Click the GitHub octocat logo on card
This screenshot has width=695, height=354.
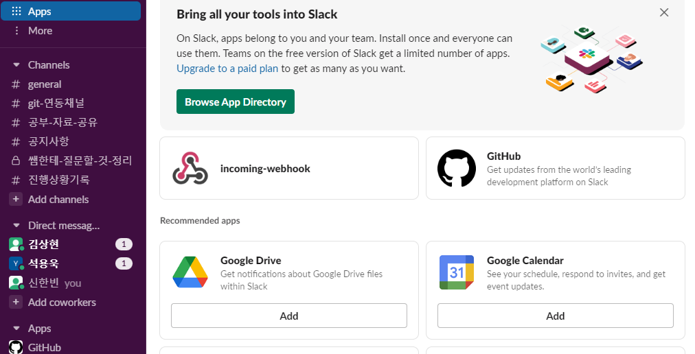coord(457,168)
